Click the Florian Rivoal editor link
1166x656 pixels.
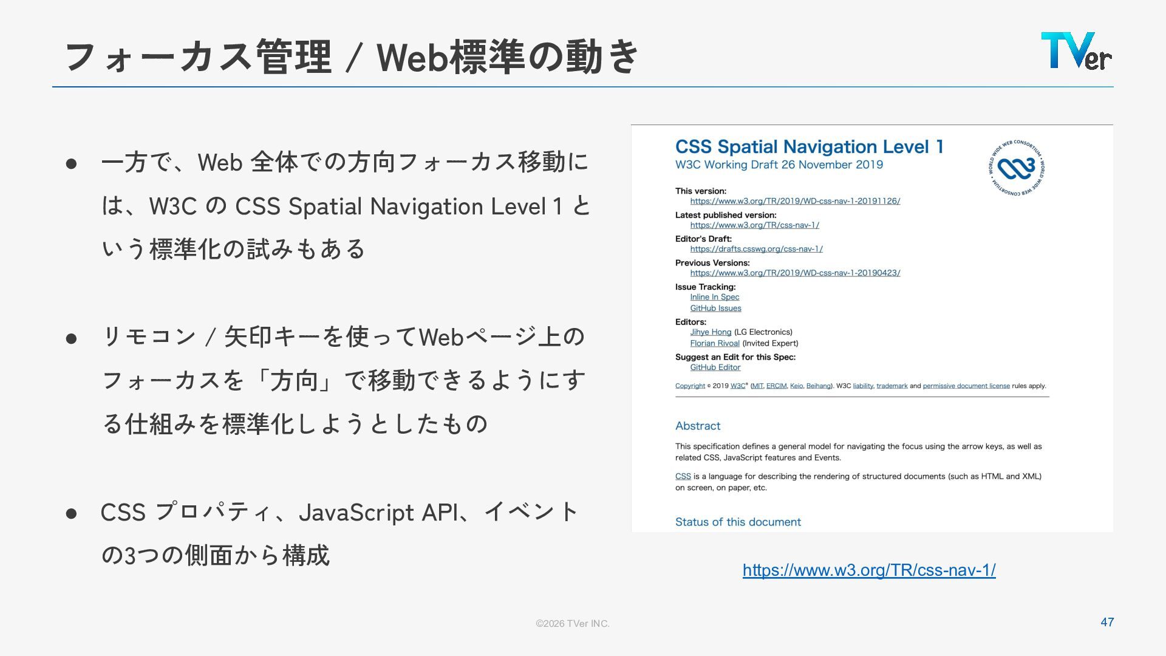click(x=714, y=343)
